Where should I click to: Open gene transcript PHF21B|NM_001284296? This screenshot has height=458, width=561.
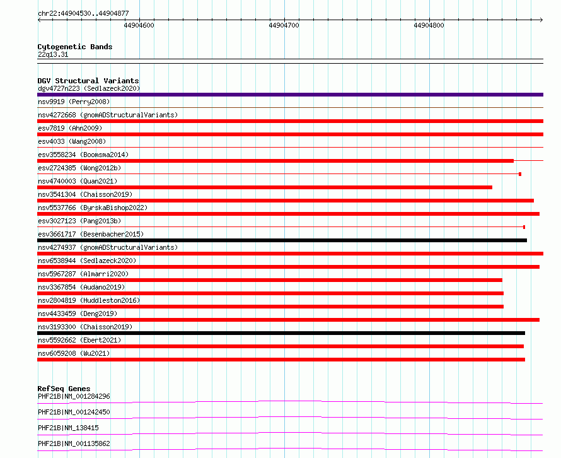(x=74, y=396)
